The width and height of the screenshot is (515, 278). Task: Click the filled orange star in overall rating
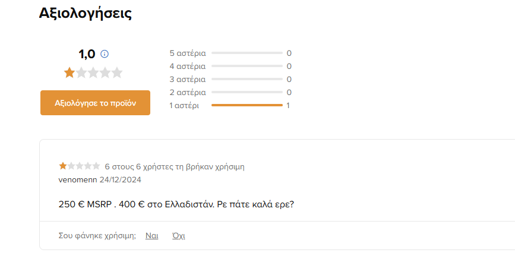coord(69,72)
